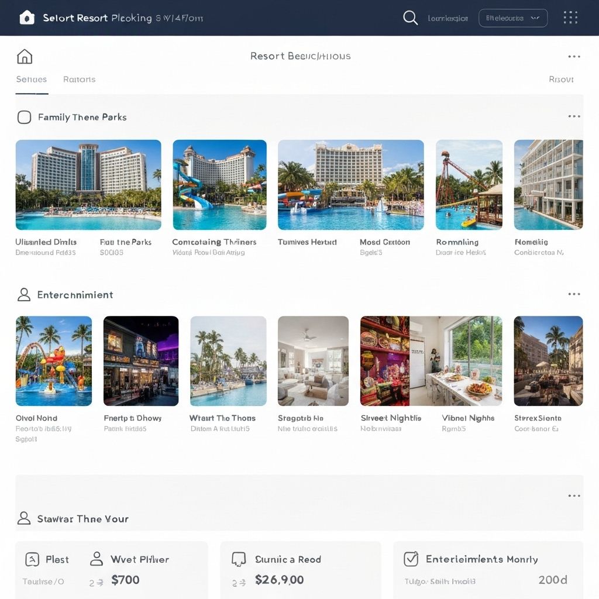The image size is (599, 599).
Task: Click the home icon below the header
Action: (x=25, y=56)
